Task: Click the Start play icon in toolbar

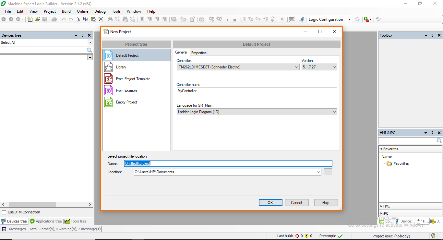Action: pyautogui.click(x=228, y=19)
